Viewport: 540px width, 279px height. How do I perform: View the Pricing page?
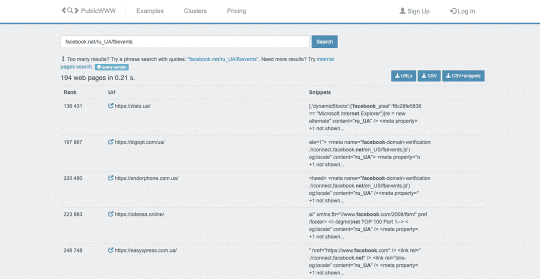(x=236, y=11)
